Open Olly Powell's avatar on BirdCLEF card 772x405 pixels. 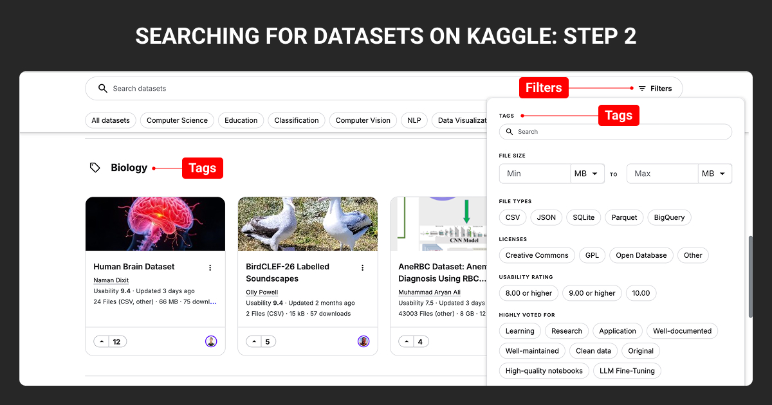tap(363, 341)
